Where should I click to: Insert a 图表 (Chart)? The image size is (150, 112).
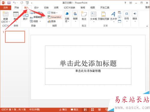click(x=52, y=21)
